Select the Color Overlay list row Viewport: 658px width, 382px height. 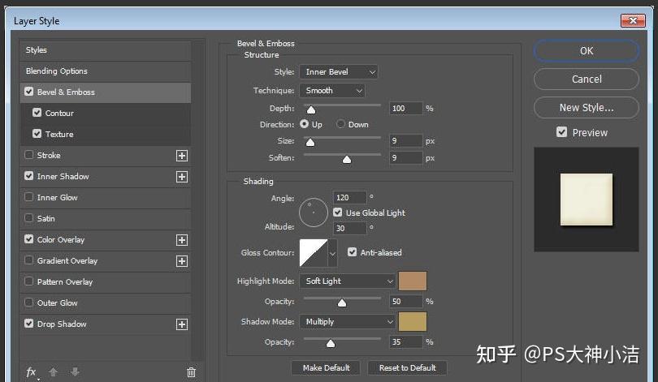(x=106, y=239)
